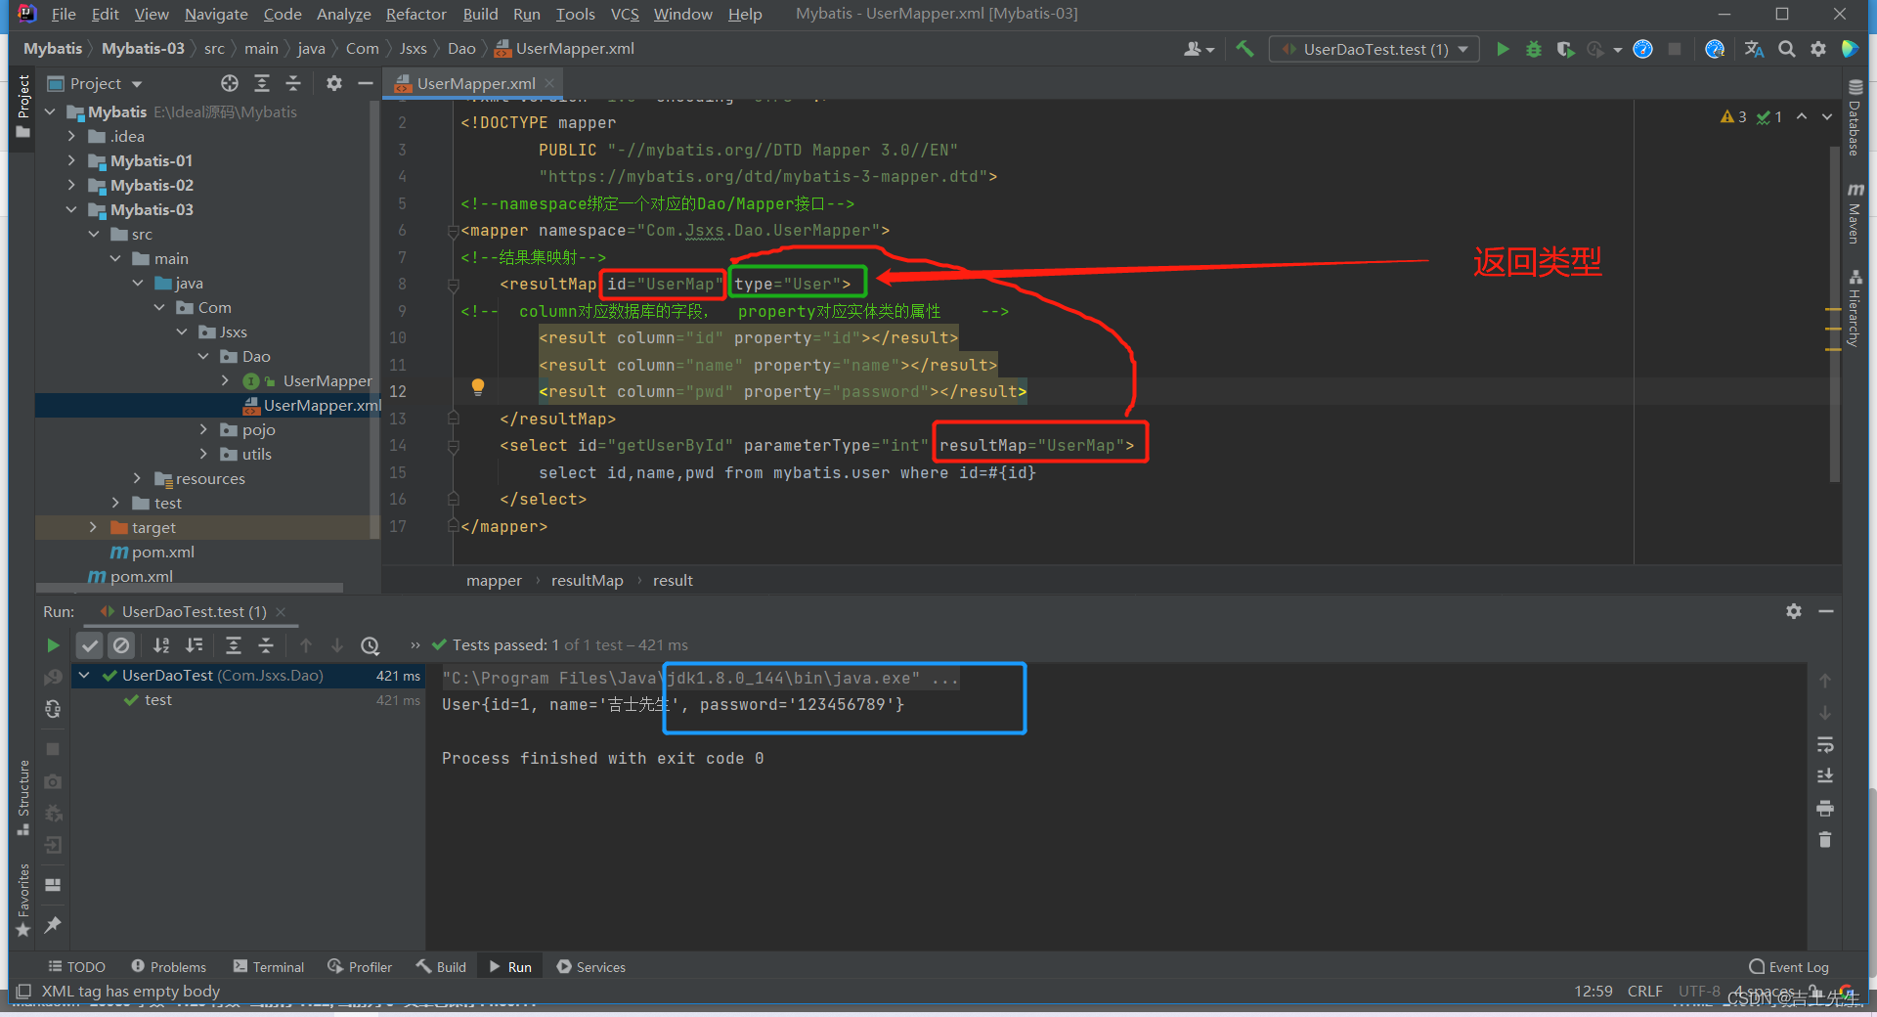Click the Build project hammer icon
This screenshot has width=1877, height=1017.
(x=1244, y=49)
